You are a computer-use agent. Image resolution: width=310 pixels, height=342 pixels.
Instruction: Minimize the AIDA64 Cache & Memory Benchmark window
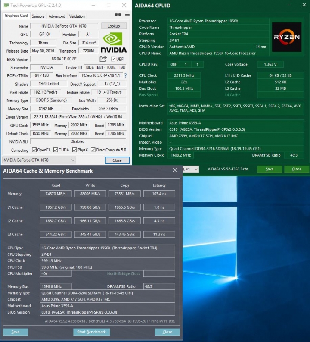click(x=159, y=170)
